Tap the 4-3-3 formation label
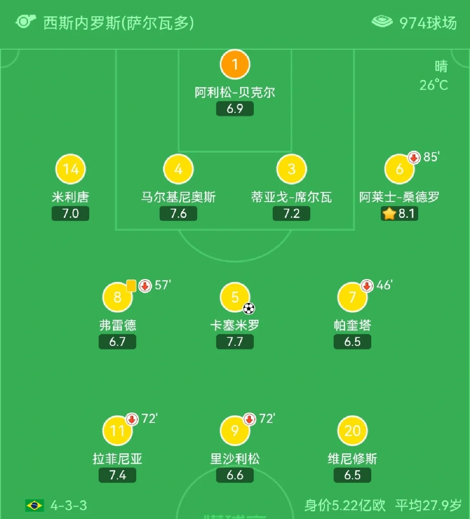This screenshot has height=519, width=470. [69, 506]
